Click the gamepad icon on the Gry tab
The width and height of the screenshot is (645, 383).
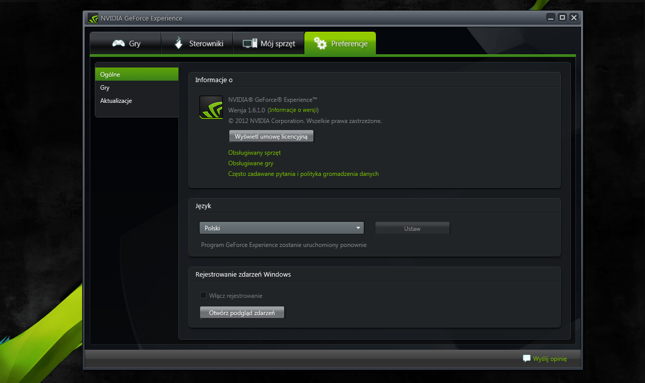[x=119, y=43]
